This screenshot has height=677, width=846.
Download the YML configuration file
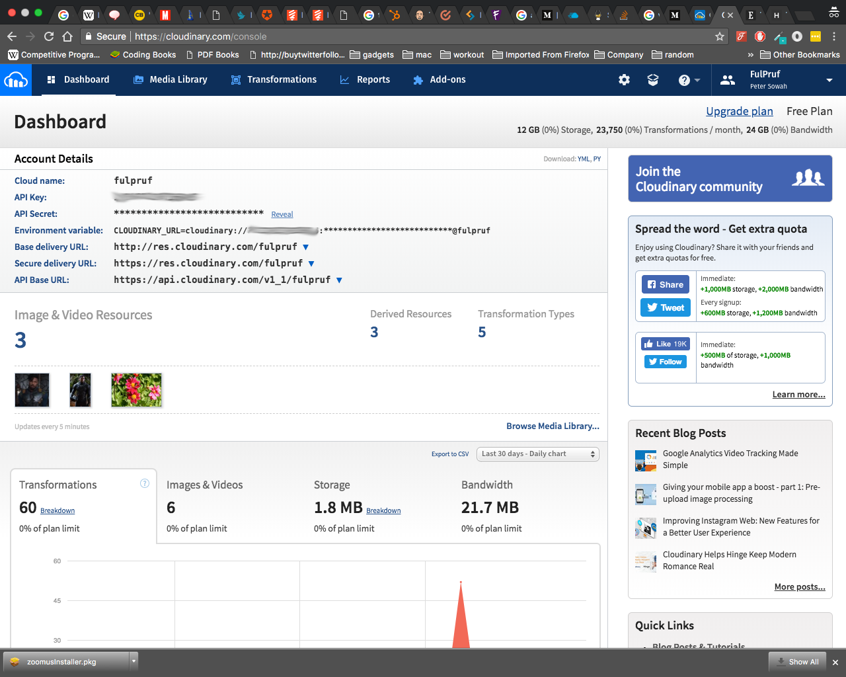pos(584,159)
